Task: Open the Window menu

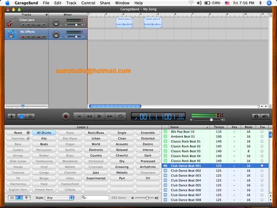Action: [122, 3]
